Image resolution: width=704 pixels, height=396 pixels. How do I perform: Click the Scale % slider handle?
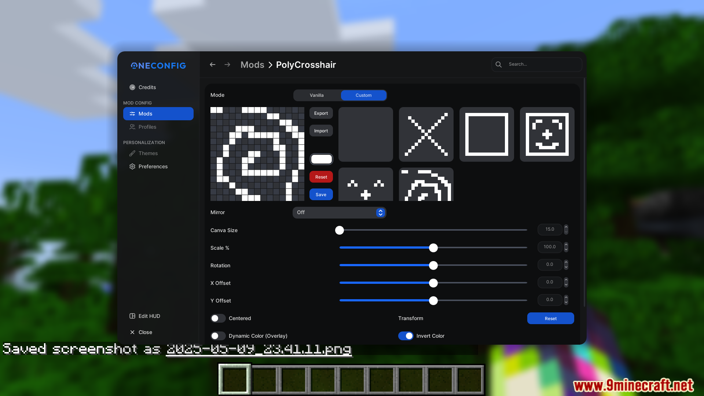coord(433,248)
